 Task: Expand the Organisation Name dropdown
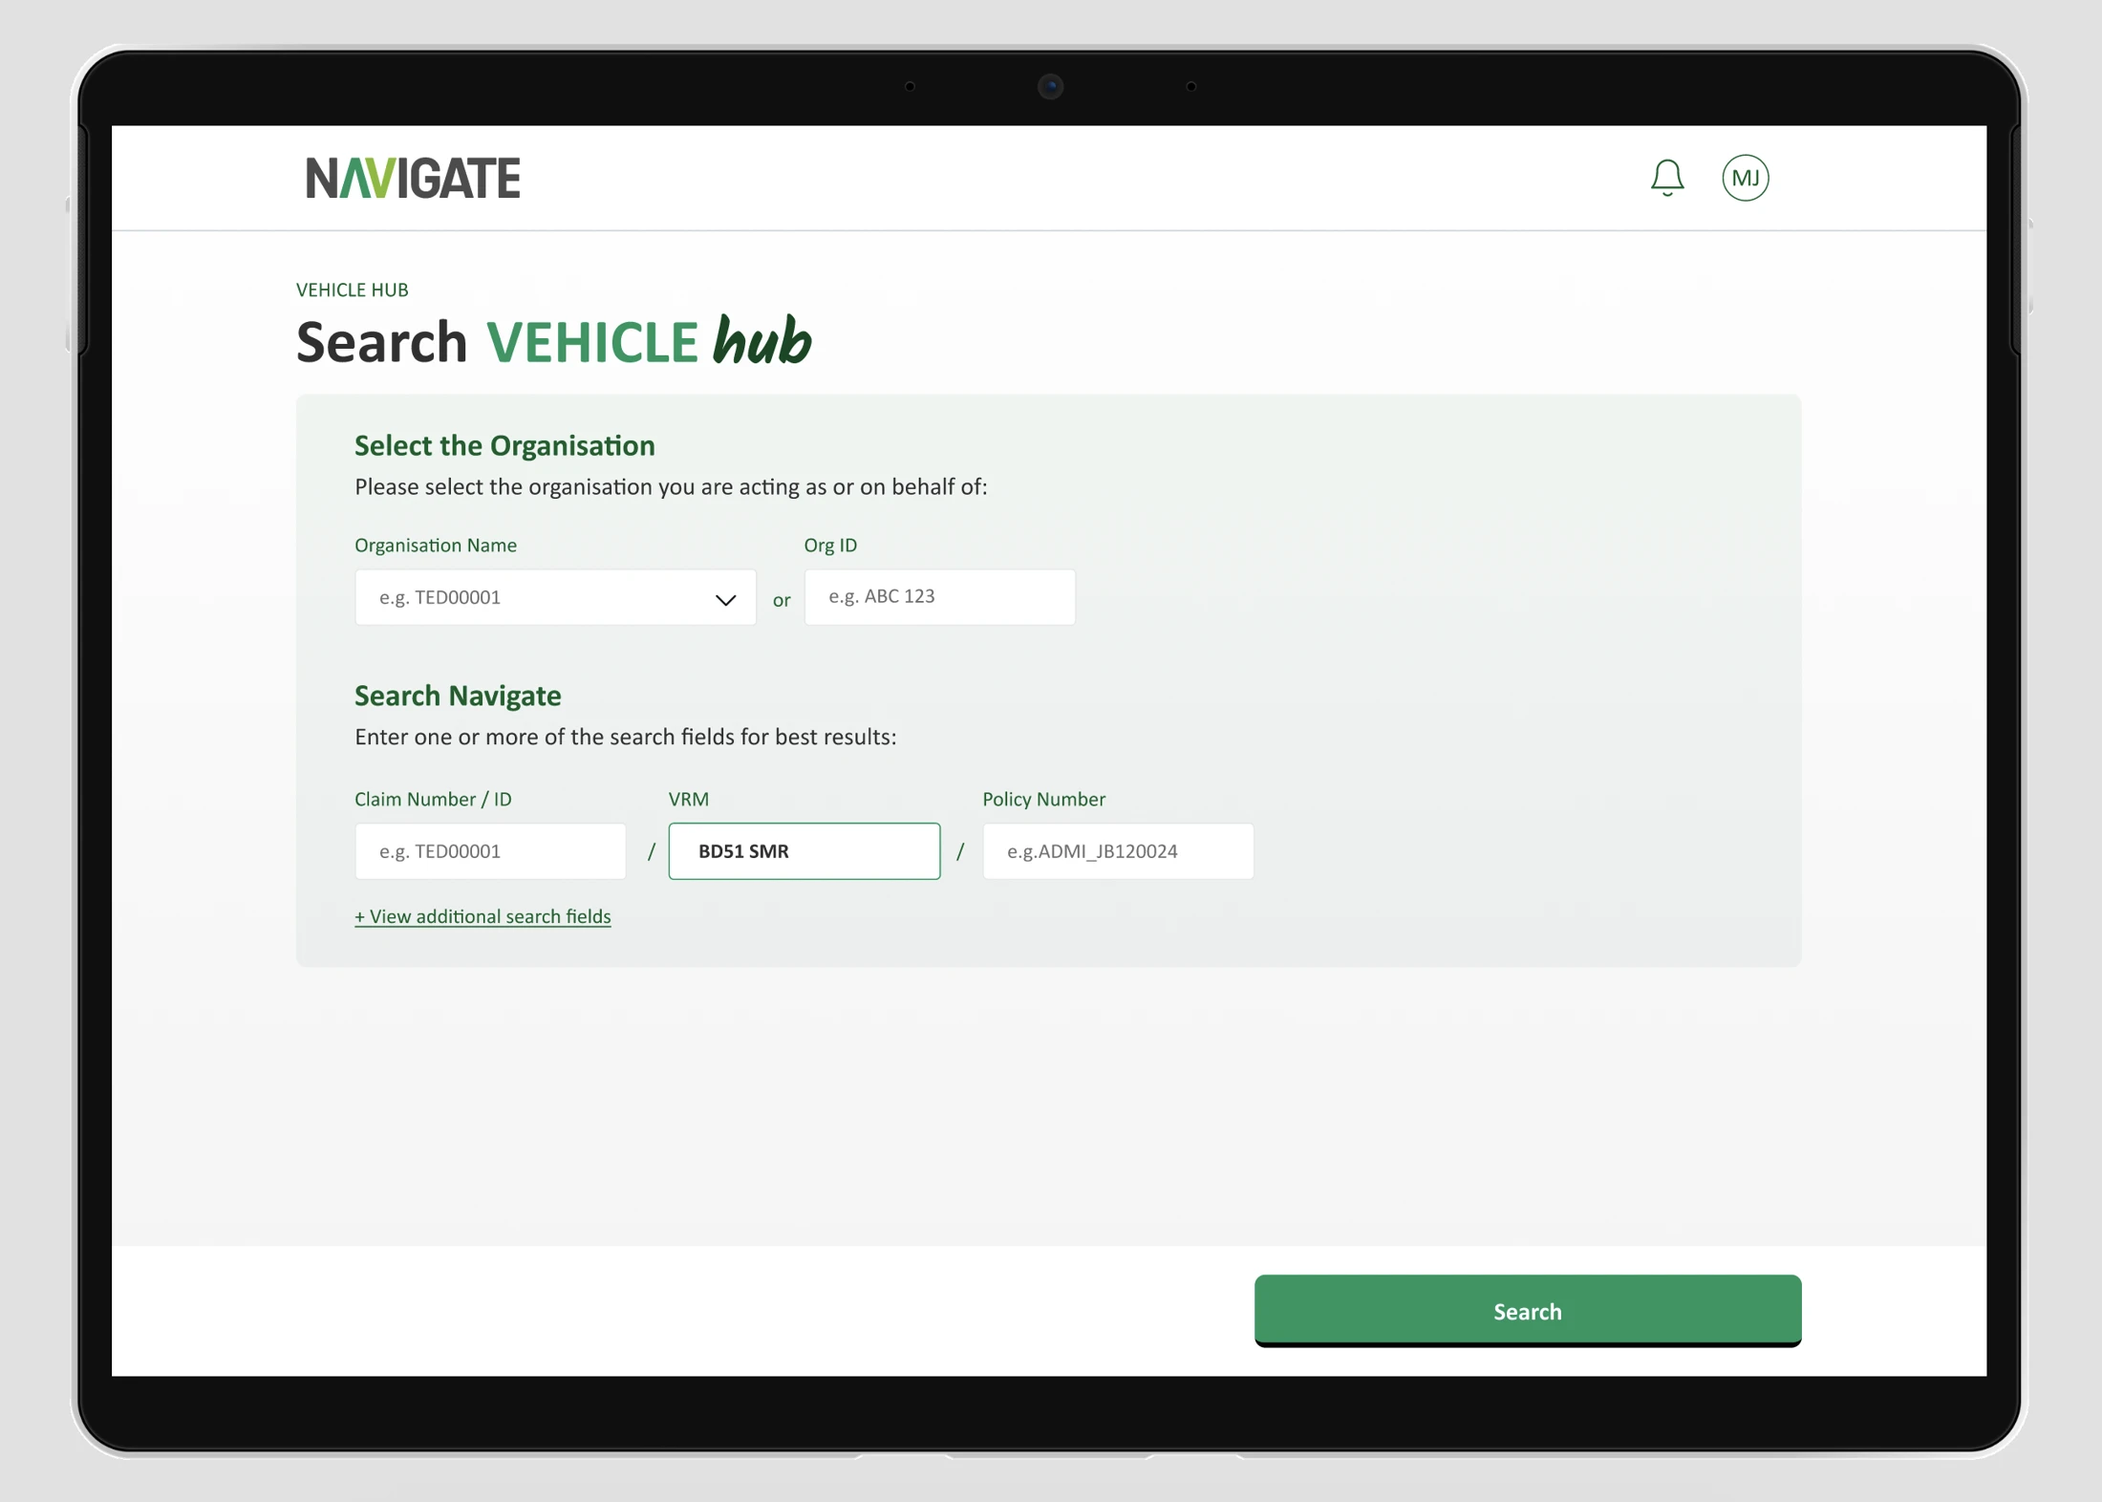(x=555, y=597)
